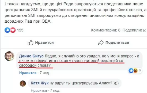The height and width of the screenshot is (93, 147).
Task: Click the share arrow icon beside Поделиться
Action: [x=101, y=43]
